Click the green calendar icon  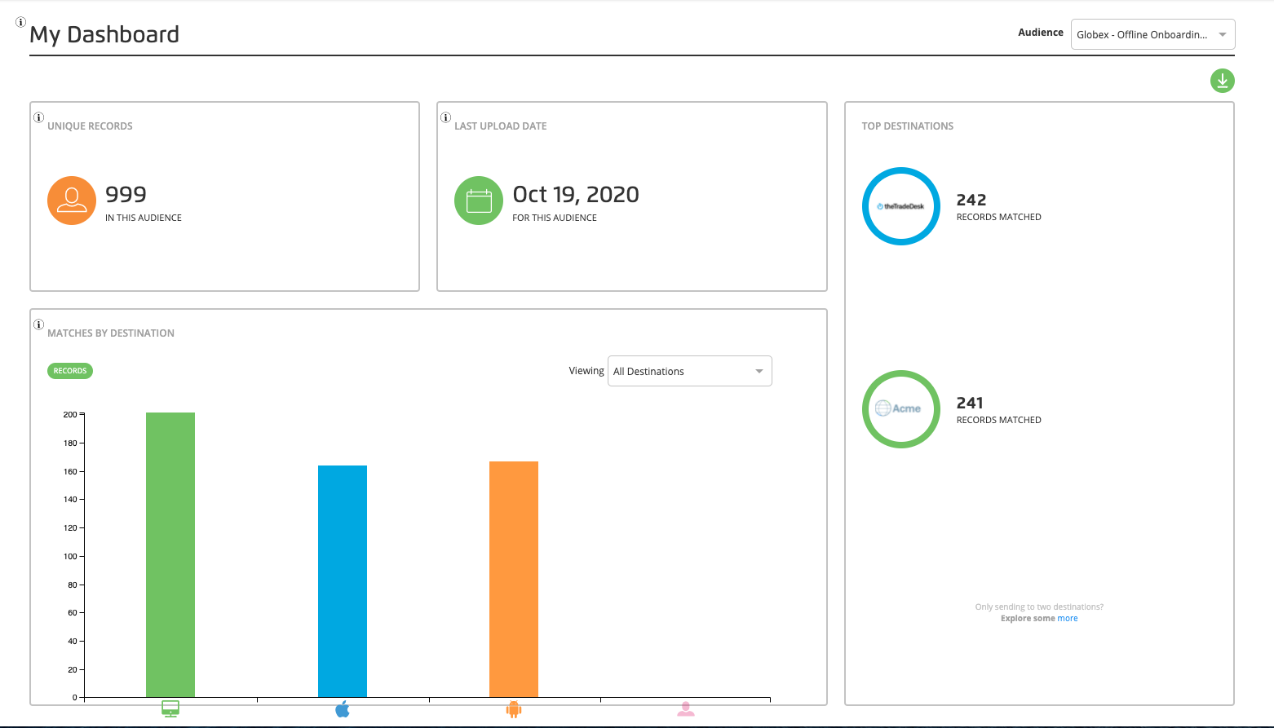pos(479,201)
